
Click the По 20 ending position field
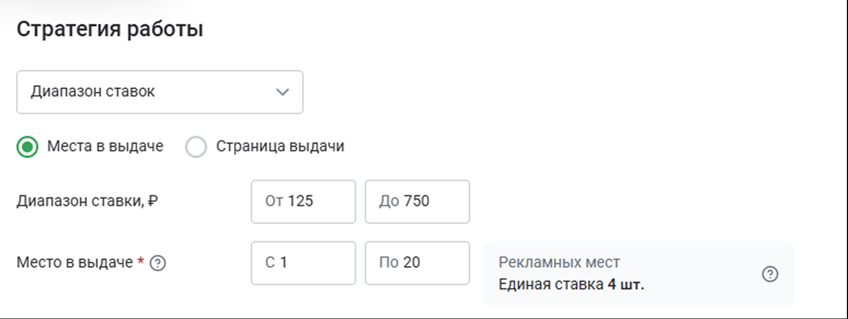point(417,263)
